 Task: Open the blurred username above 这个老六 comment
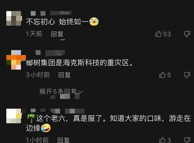[x=58, y=111]
